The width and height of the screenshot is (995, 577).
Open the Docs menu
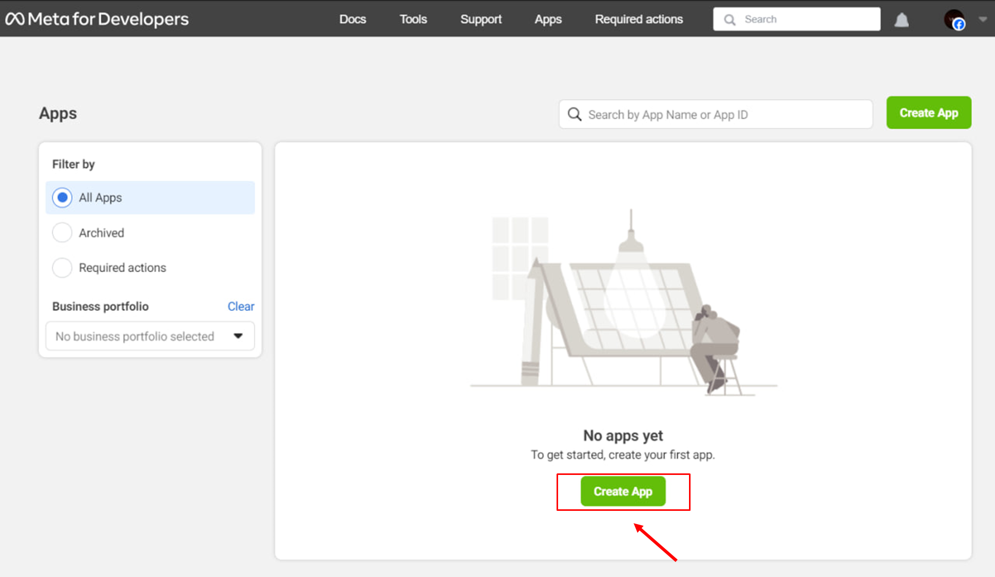coord(352,19)
